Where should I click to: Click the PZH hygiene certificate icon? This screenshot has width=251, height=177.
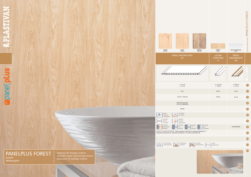[x=208, y=145]
